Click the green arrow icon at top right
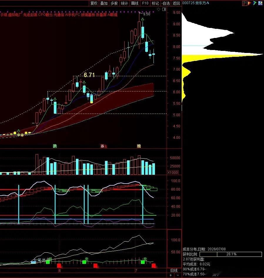Viewport: 264px width, 278px height. 255,3
